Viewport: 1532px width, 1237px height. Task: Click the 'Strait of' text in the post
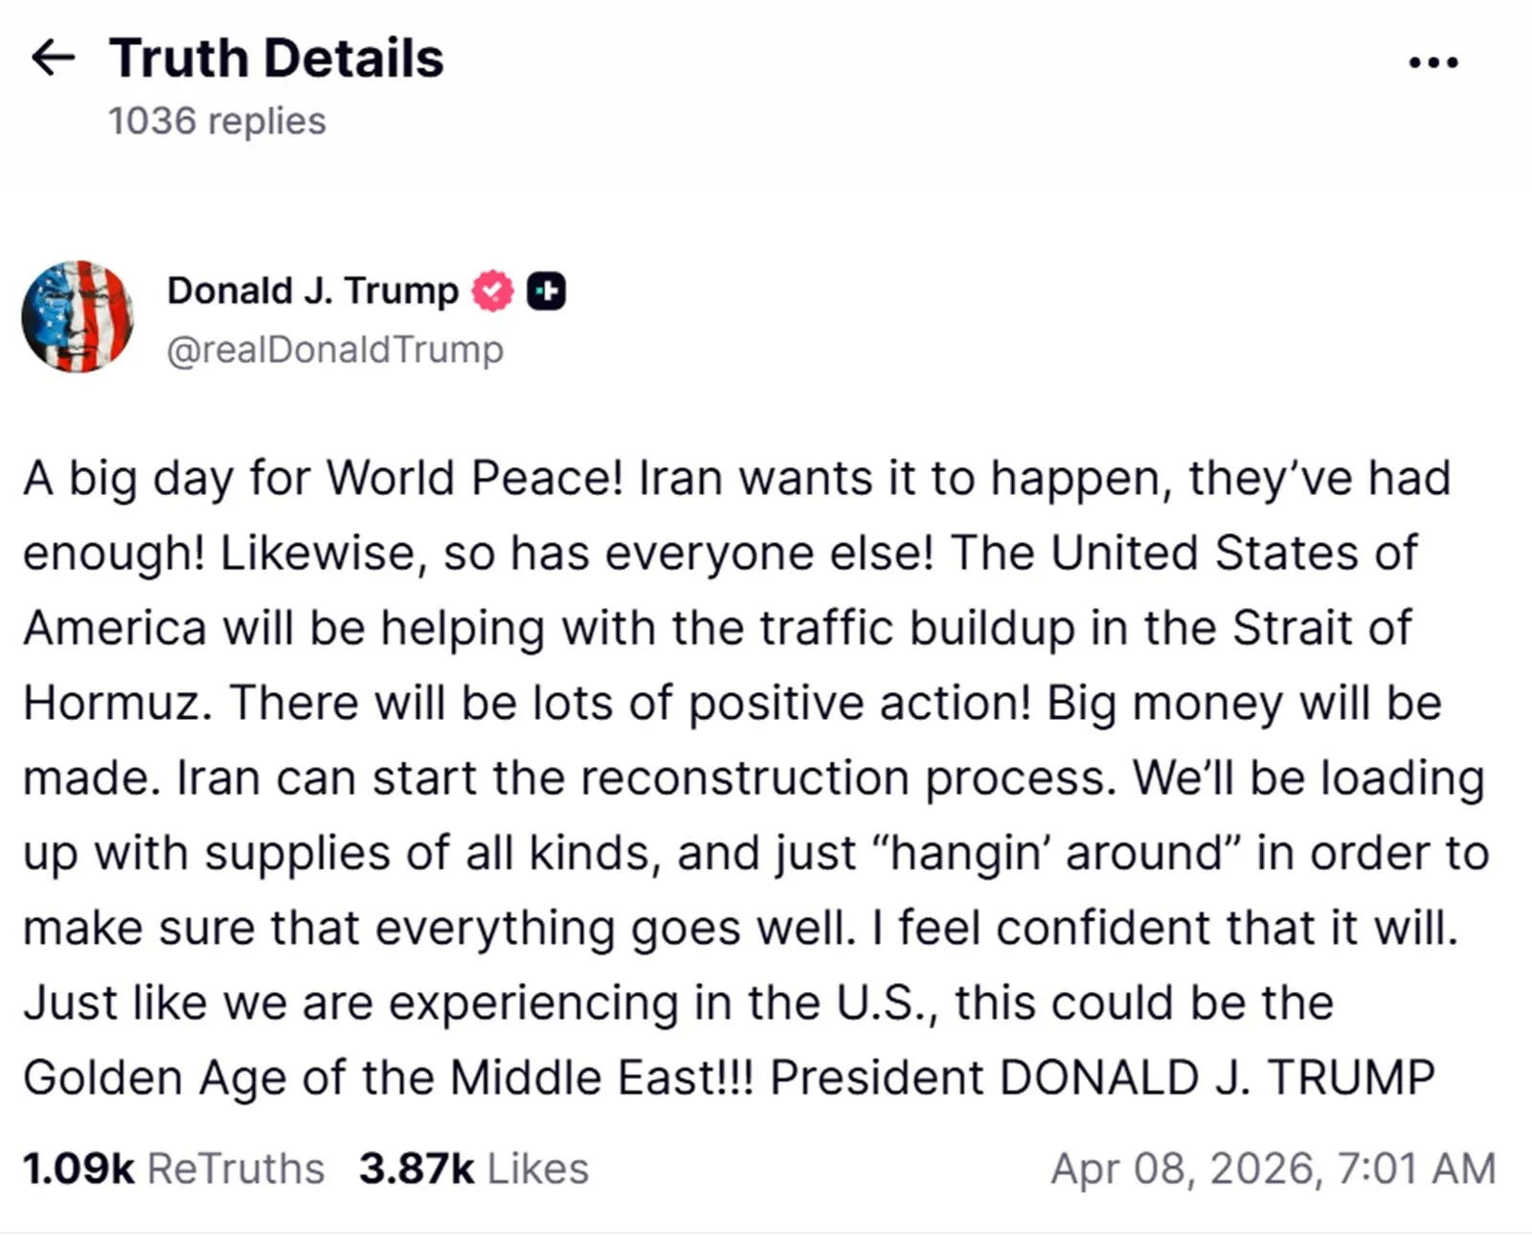point(1321,628)
